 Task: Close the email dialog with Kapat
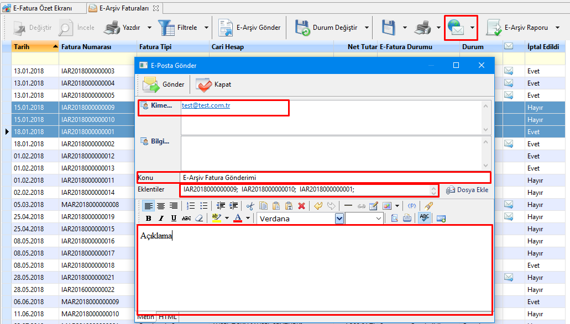pos(214,84)
